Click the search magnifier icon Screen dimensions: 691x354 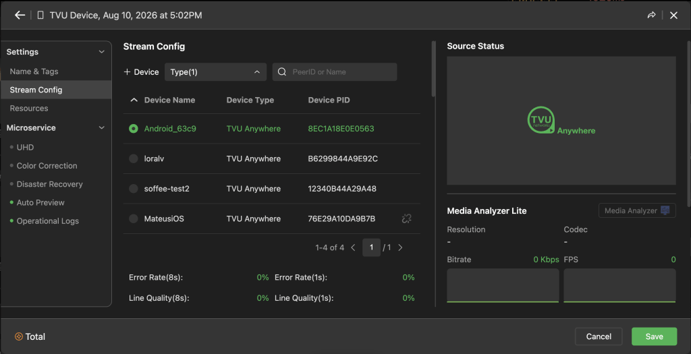282,71
